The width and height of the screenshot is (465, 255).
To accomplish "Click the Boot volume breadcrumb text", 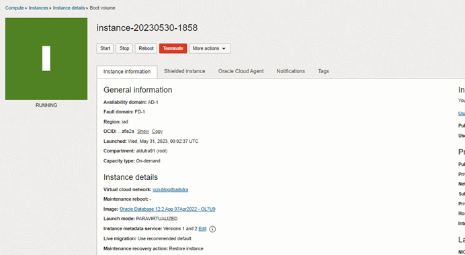I will tap(102, 8).
